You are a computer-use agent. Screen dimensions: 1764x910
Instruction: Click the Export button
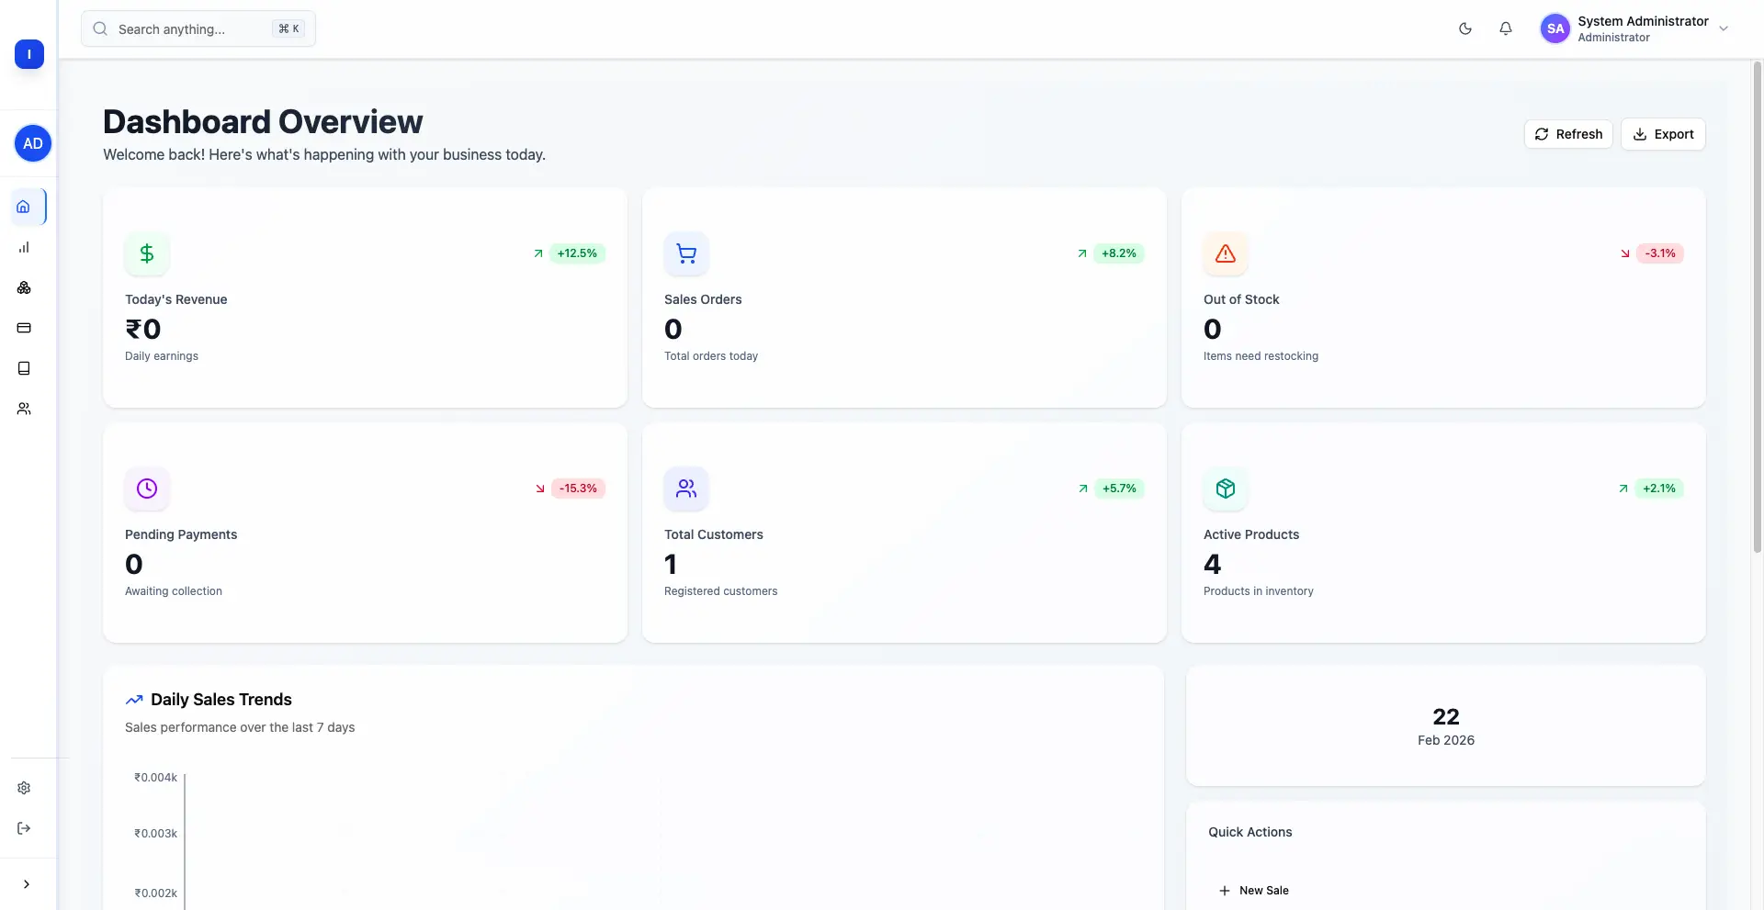point(1663,134)
